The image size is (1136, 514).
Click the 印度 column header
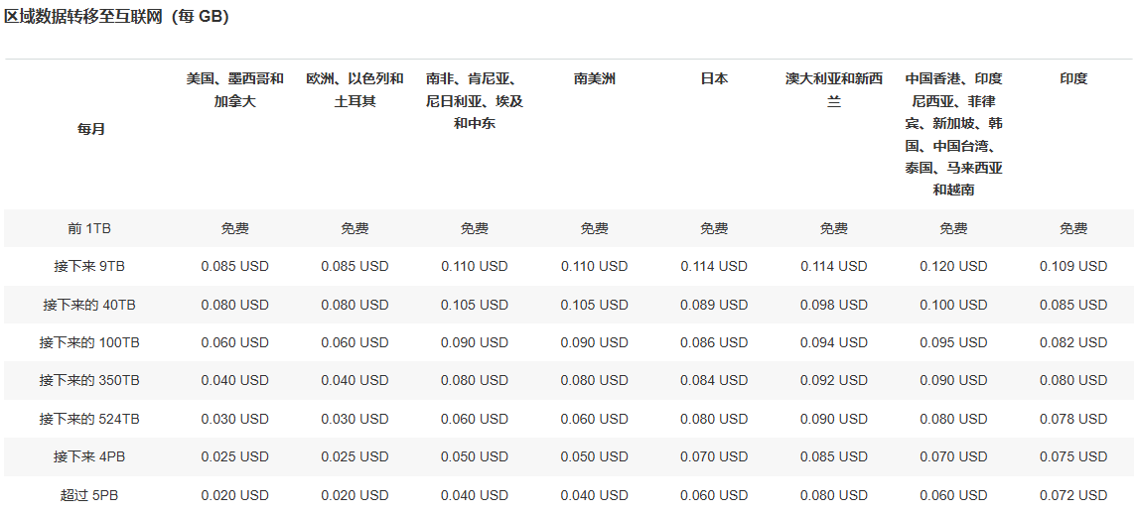pyautogui.click(x=1072, y=78)
